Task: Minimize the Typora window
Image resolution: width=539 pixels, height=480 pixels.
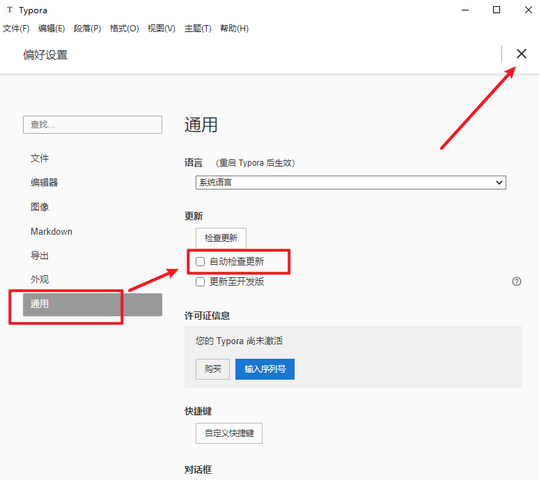Action: (x=464, y=10)
